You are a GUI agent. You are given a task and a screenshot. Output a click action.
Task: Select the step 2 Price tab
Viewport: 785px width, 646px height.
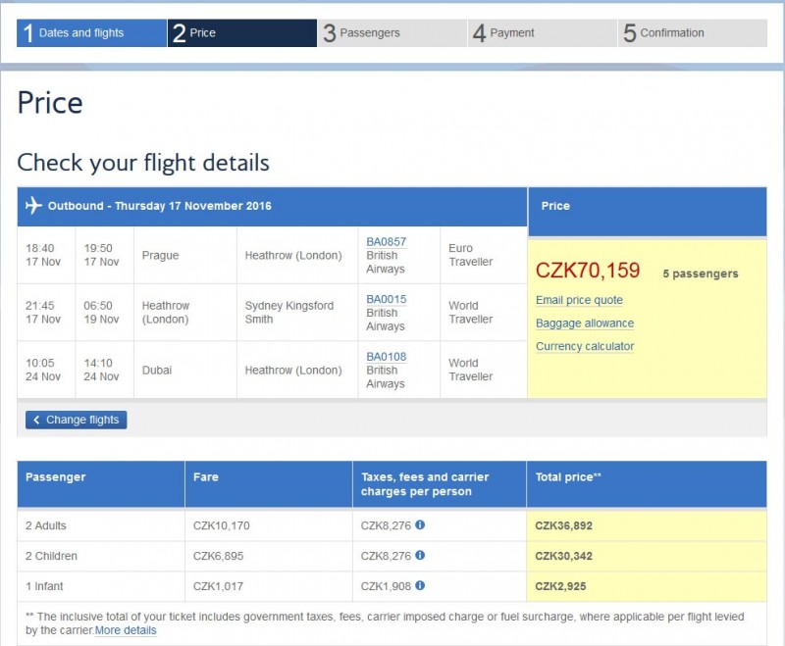coord(242,33)
